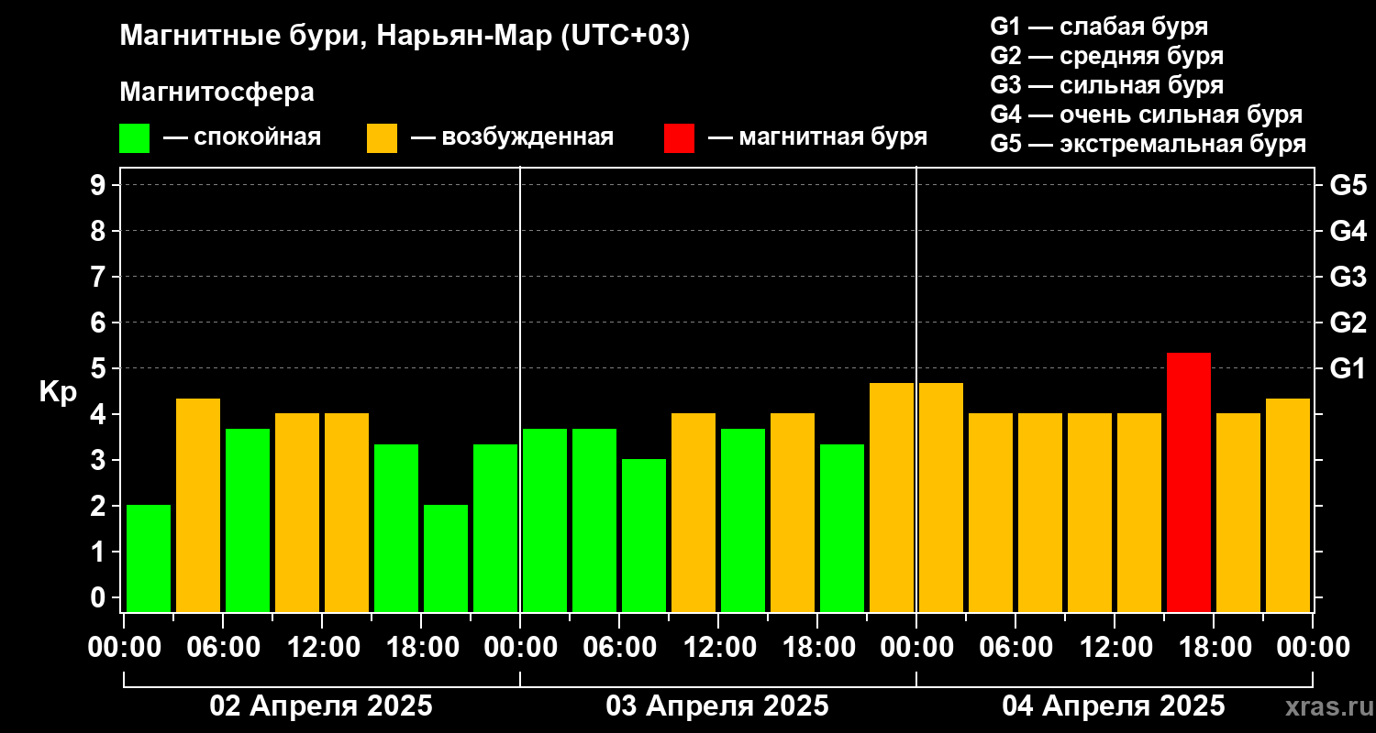Click the chart title 'Магнитные бури, Нарьян-Мар (UTC+03)'

pos(405,37)
